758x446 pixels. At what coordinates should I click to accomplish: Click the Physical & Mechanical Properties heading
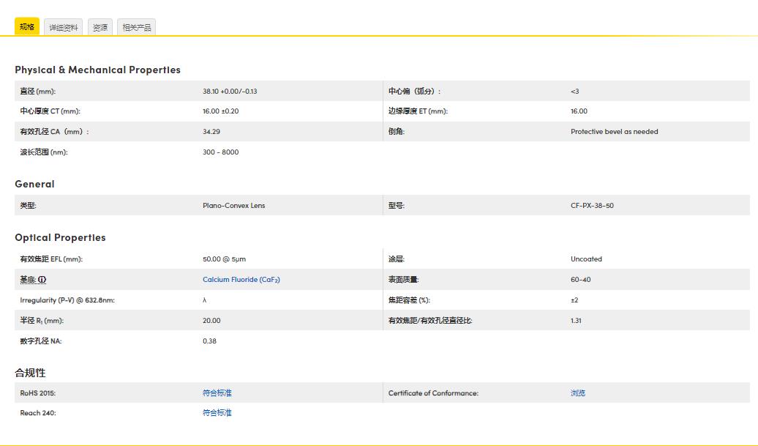click(x=97, y=70)
